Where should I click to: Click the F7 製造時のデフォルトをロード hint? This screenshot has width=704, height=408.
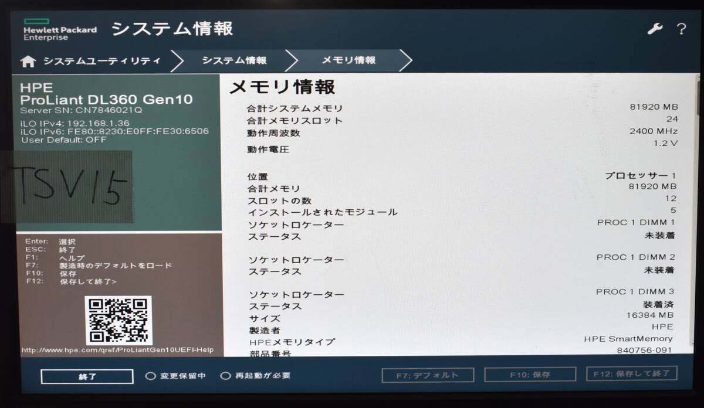(x=99, y=266)
